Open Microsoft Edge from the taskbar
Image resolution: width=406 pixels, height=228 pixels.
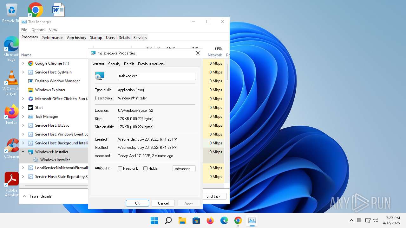[224, 220]
